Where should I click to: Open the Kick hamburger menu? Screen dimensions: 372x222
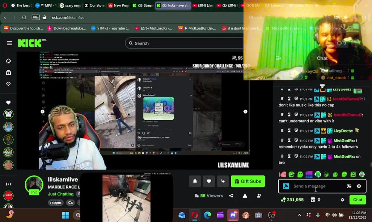coord(10,43)
